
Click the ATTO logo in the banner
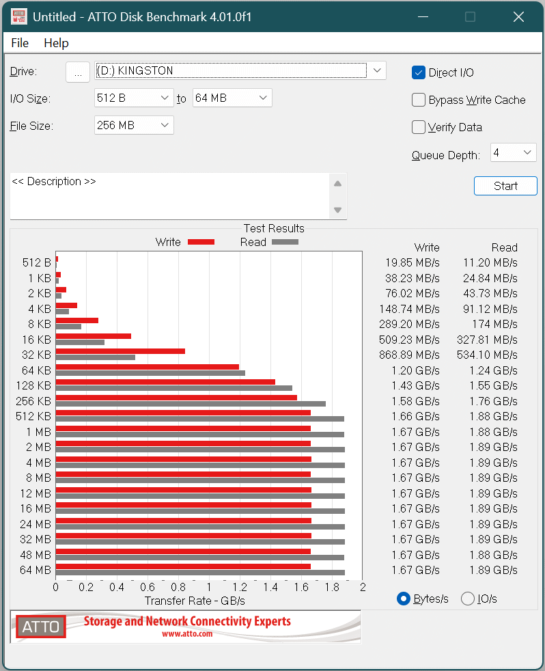pos(41,627)
